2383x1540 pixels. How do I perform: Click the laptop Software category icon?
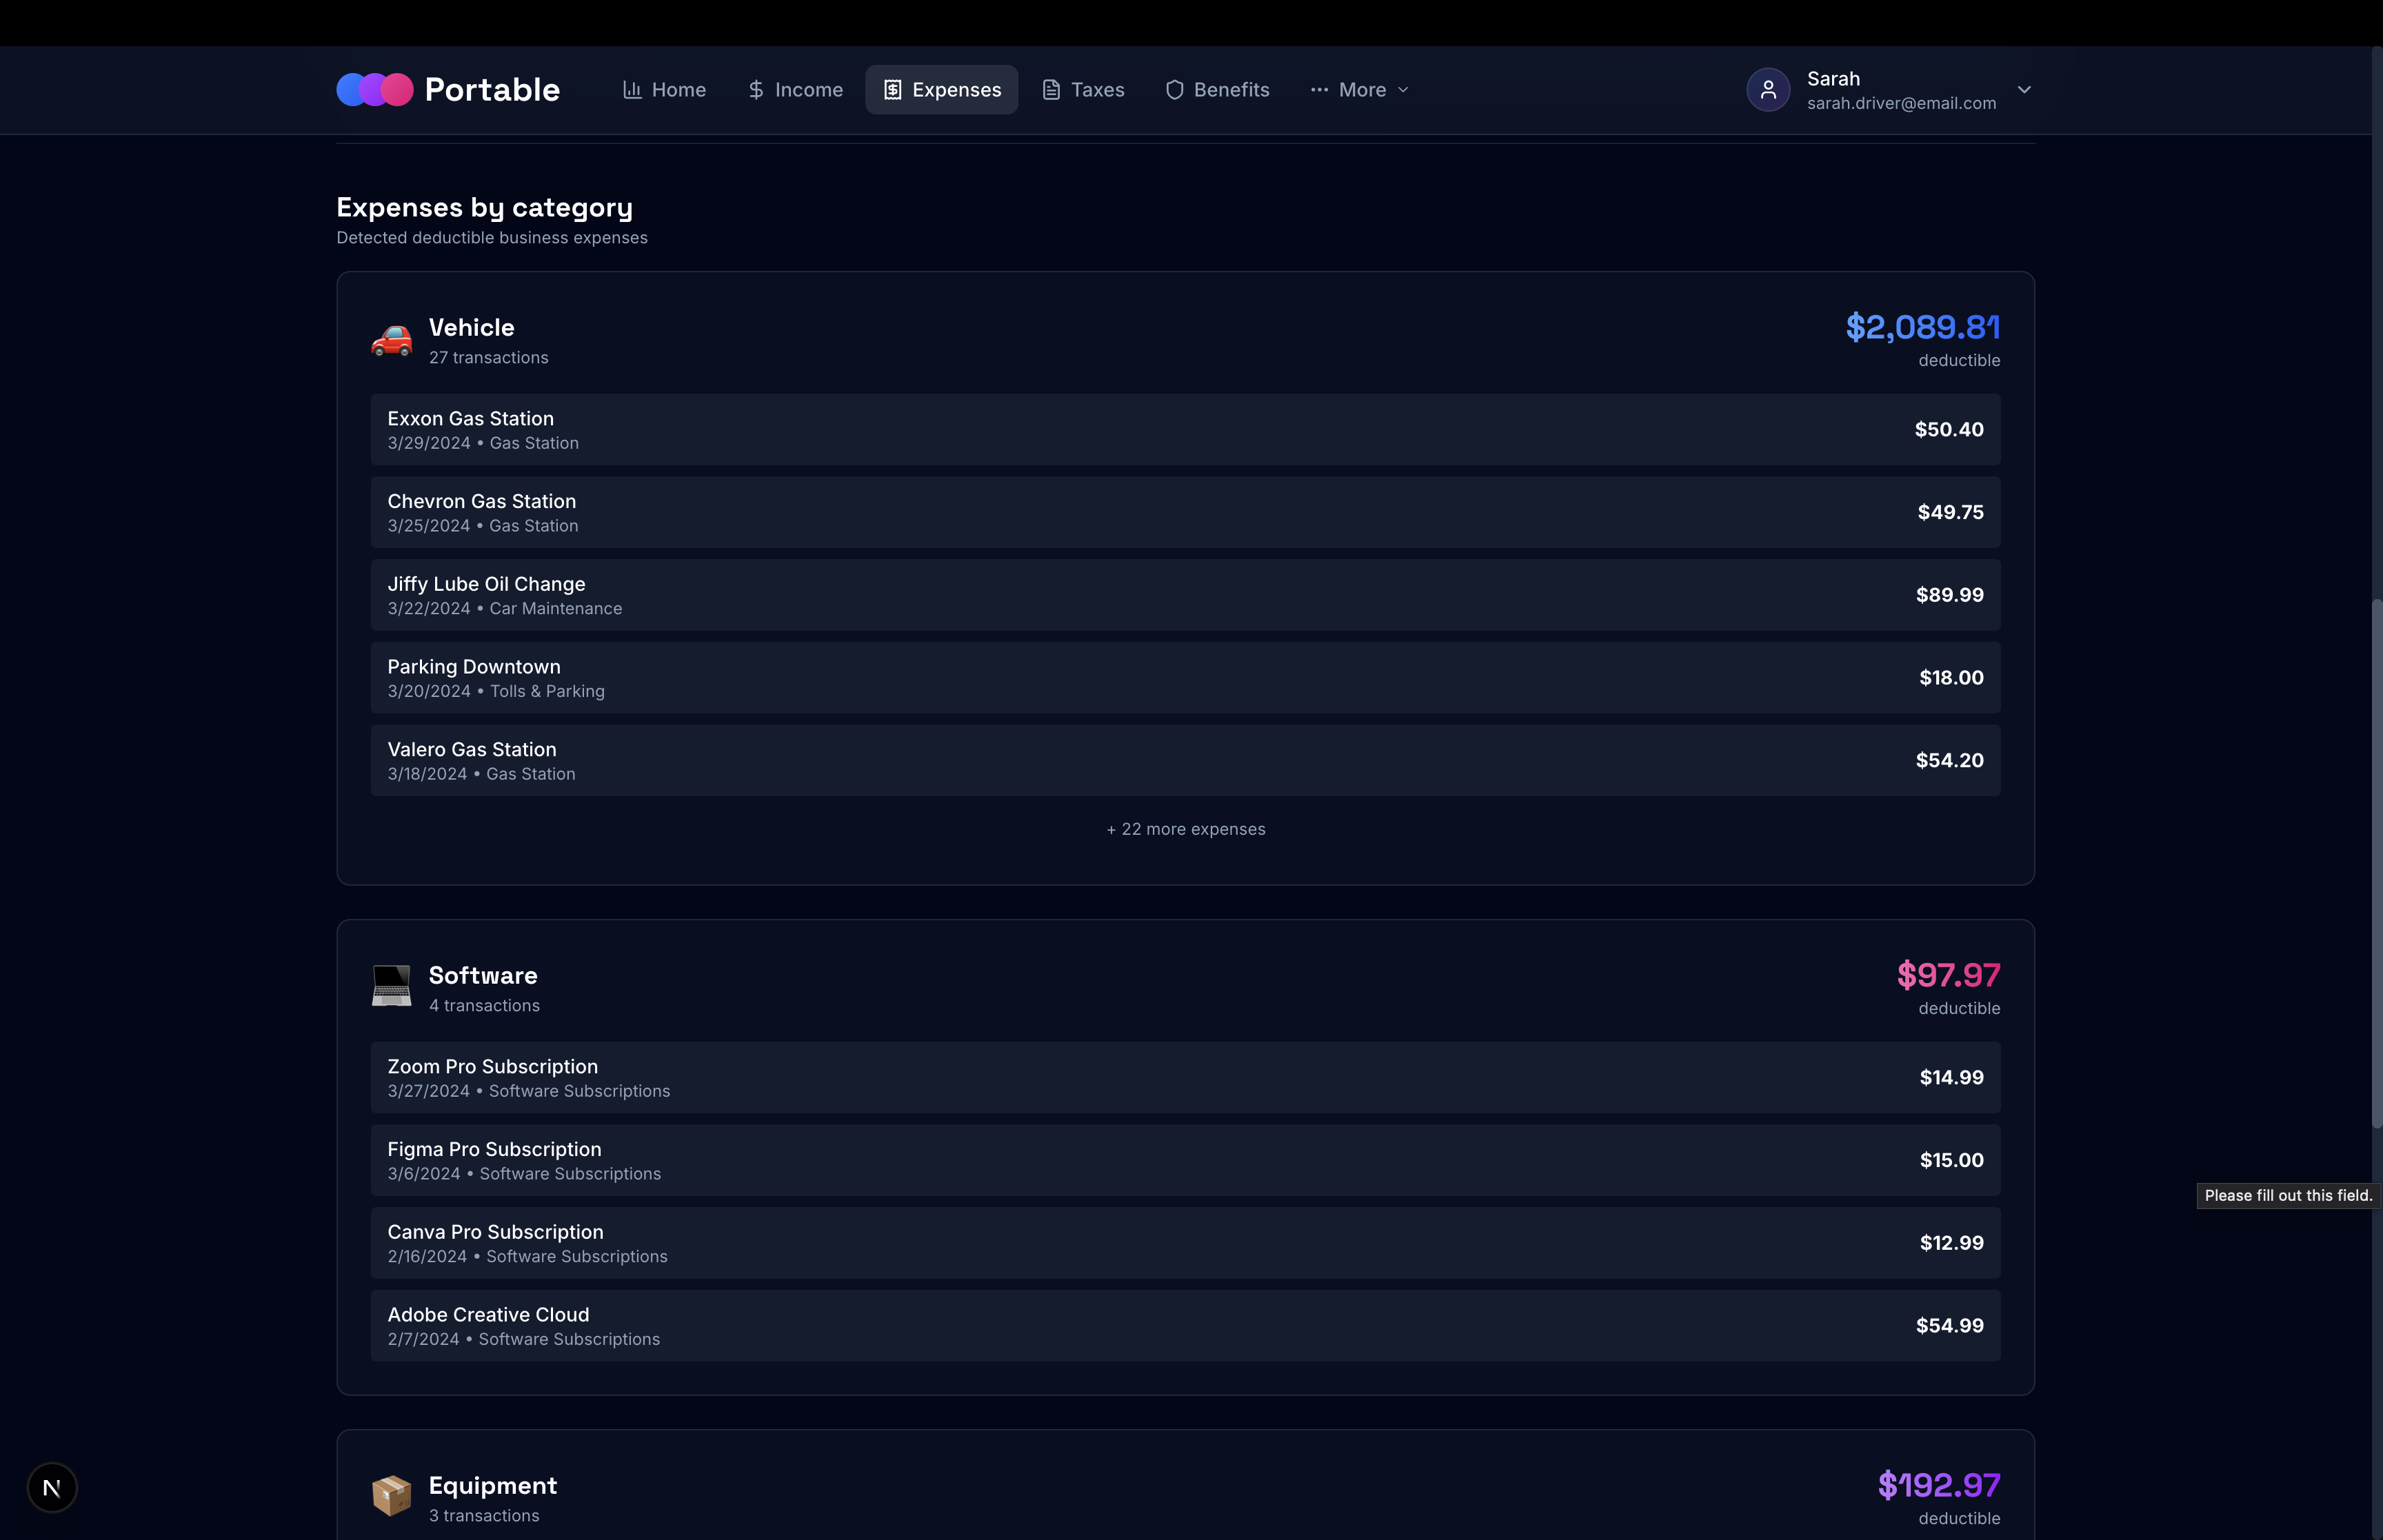tap(391, 987)
